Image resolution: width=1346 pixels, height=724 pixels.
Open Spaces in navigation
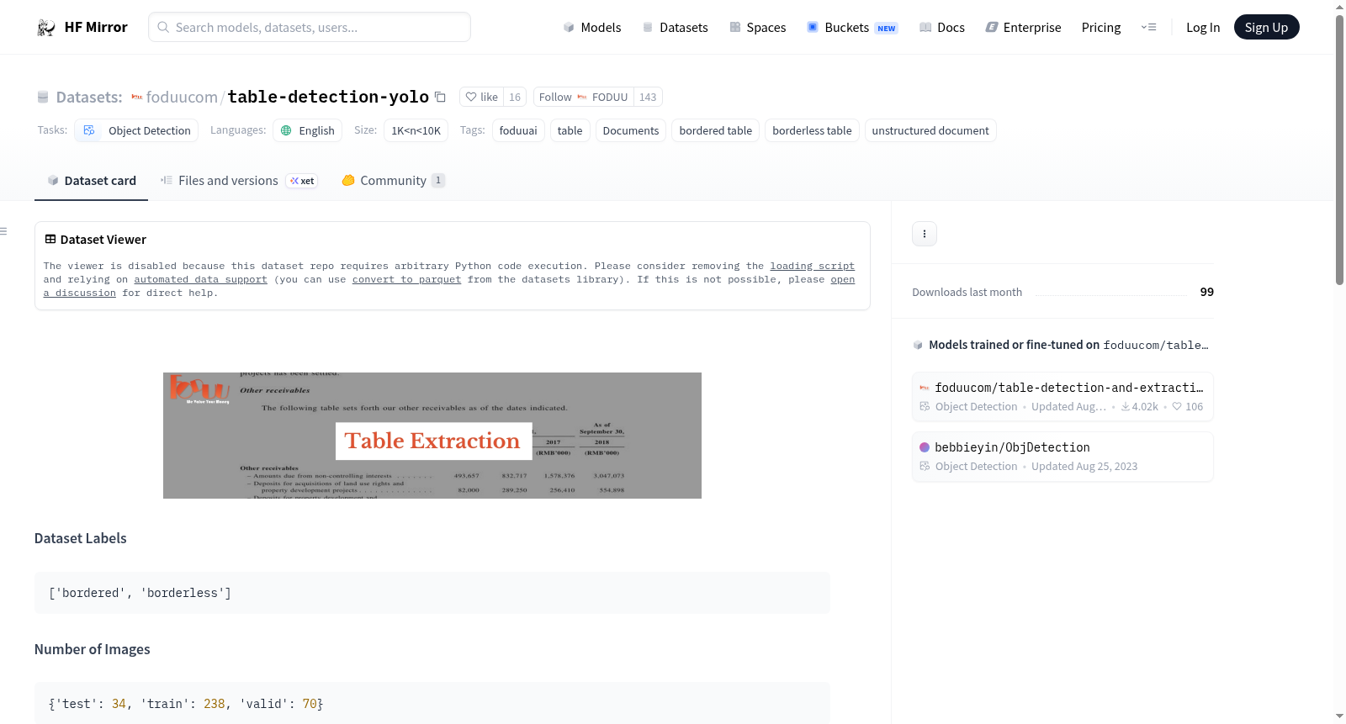[x=757, y=27]
